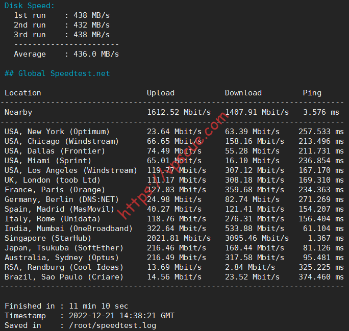
Task: Click Randburg ping 325.225 ms
Action: click(x=321, y=267)
